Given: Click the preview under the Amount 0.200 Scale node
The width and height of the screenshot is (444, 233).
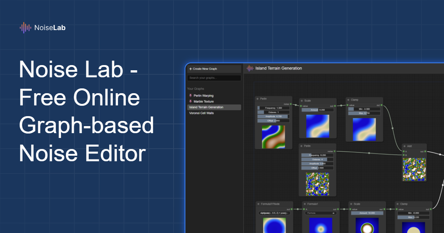Looking at the screenshot, I should click(317, 125).
